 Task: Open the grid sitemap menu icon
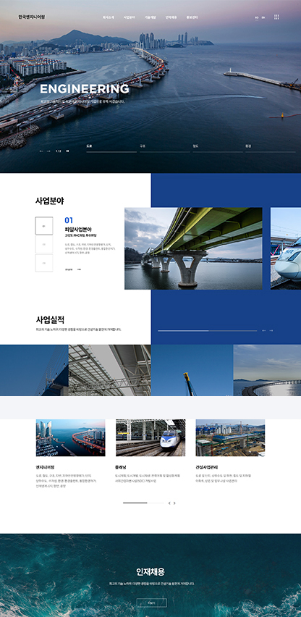pos(276,17)
